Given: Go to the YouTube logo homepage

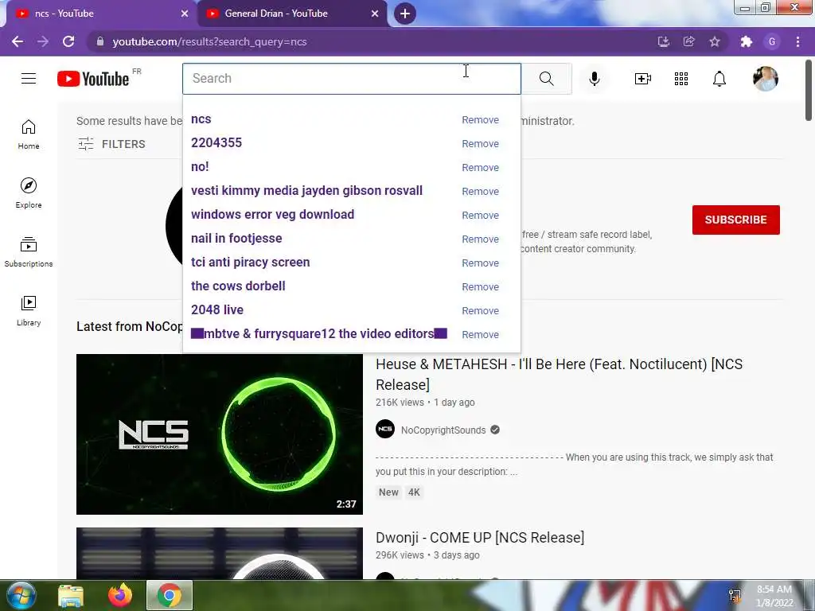Looking at the screenshot, I should [93, 79].
